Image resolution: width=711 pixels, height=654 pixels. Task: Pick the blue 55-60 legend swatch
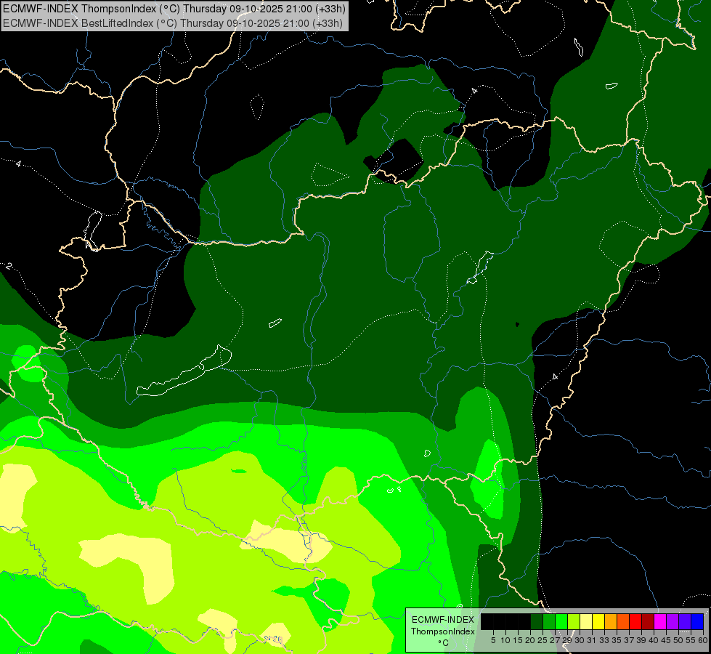tap(697, 621)
